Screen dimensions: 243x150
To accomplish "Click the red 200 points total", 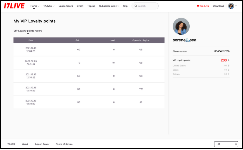I will pos(224,60).
